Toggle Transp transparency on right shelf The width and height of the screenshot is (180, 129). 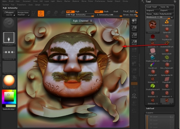[x=134, y=103]
